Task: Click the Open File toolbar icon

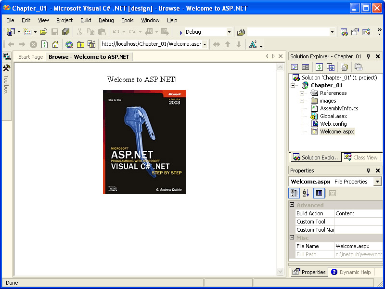Action: tap(44, 32)
